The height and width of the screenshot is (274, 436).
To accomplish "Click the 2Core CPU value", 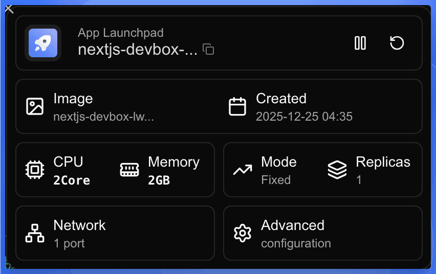I will (x=72, y=180).
